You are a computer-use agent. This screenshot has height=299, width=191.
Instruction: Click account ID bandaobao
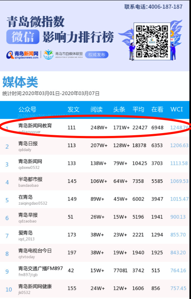click(x=28, y=185)
